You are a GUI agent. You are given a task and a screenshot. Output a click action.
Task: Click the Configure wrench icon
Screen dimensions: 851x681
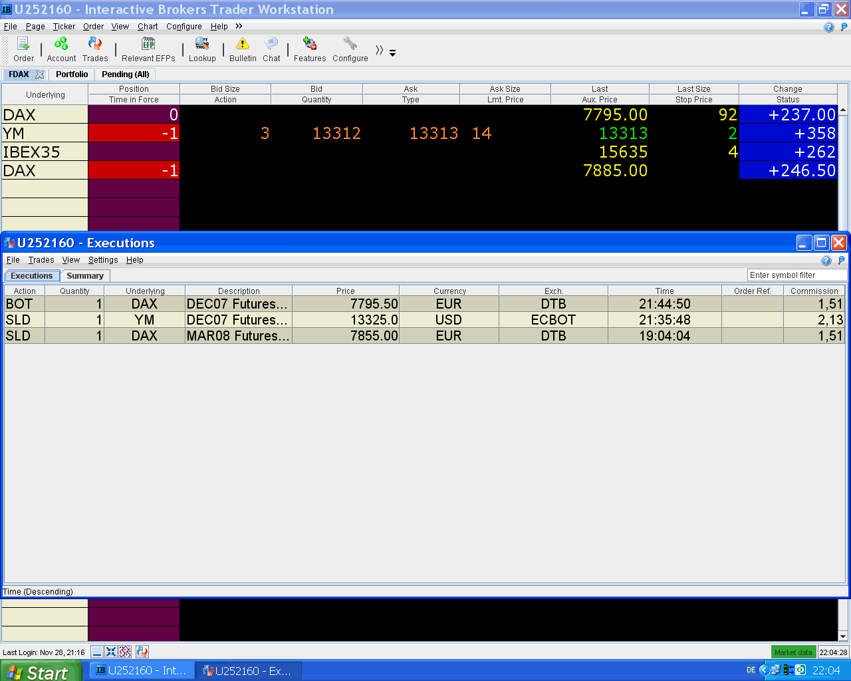coord(350,50)
